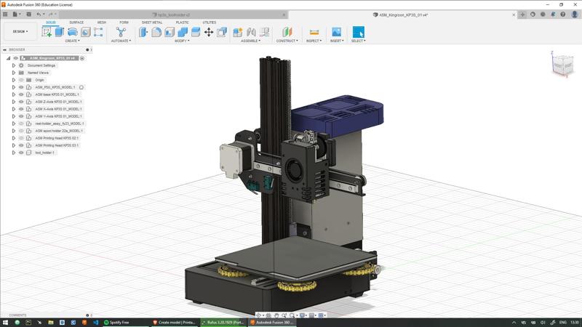
Task: Expand Named Views node
Action: [x=14, y=73]
